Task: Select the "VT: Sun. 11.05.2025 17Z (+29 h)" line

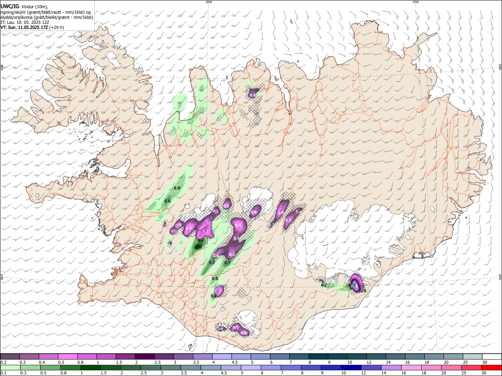Action: [32, 27]
